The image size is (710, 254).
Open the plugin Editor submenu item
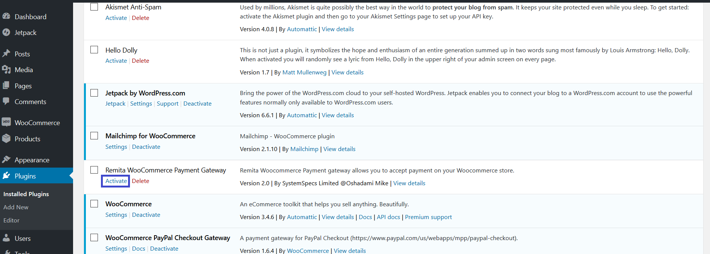(11, 220)
